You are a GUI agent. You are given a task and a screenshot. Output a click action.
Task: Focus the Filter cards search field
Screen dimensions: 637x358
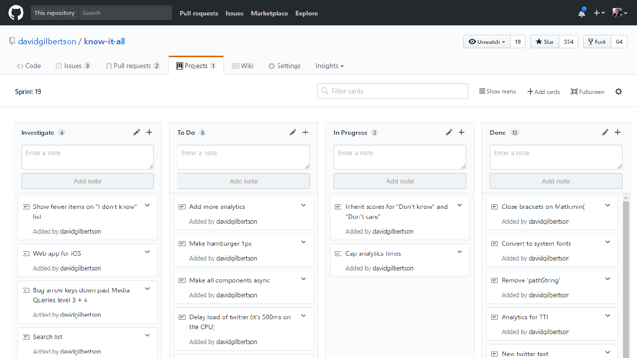393,91
